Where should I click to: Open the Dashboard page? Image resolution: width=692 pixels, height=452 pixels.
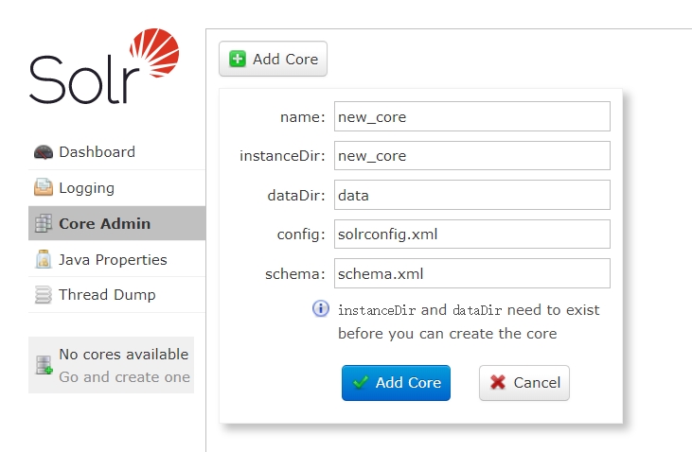tap(117, 152)
